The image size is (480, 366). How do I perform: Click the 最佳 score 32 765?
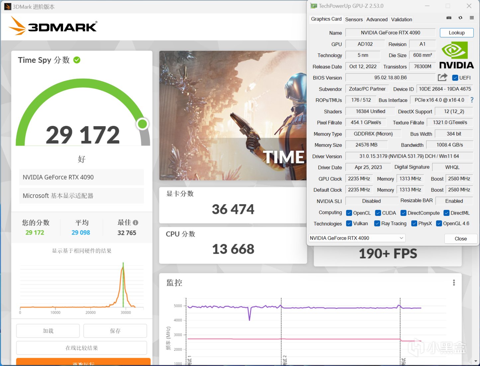(x=127, y=232)
